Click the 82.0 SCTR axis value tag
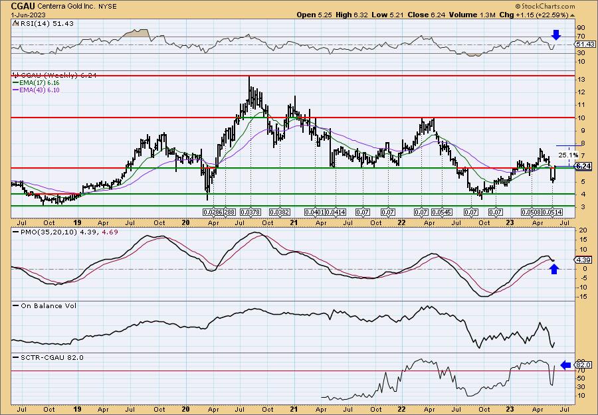 (x=584, y=365)
